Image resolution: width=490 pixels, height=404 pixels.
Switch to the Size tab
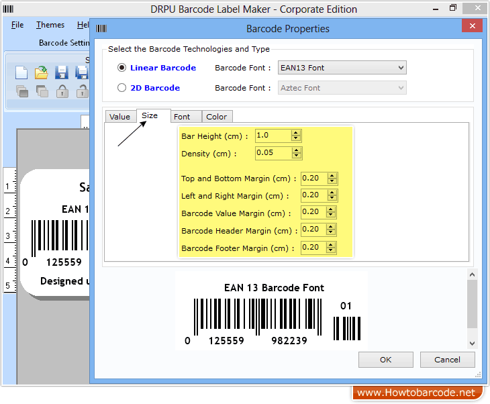coord(153,115)
